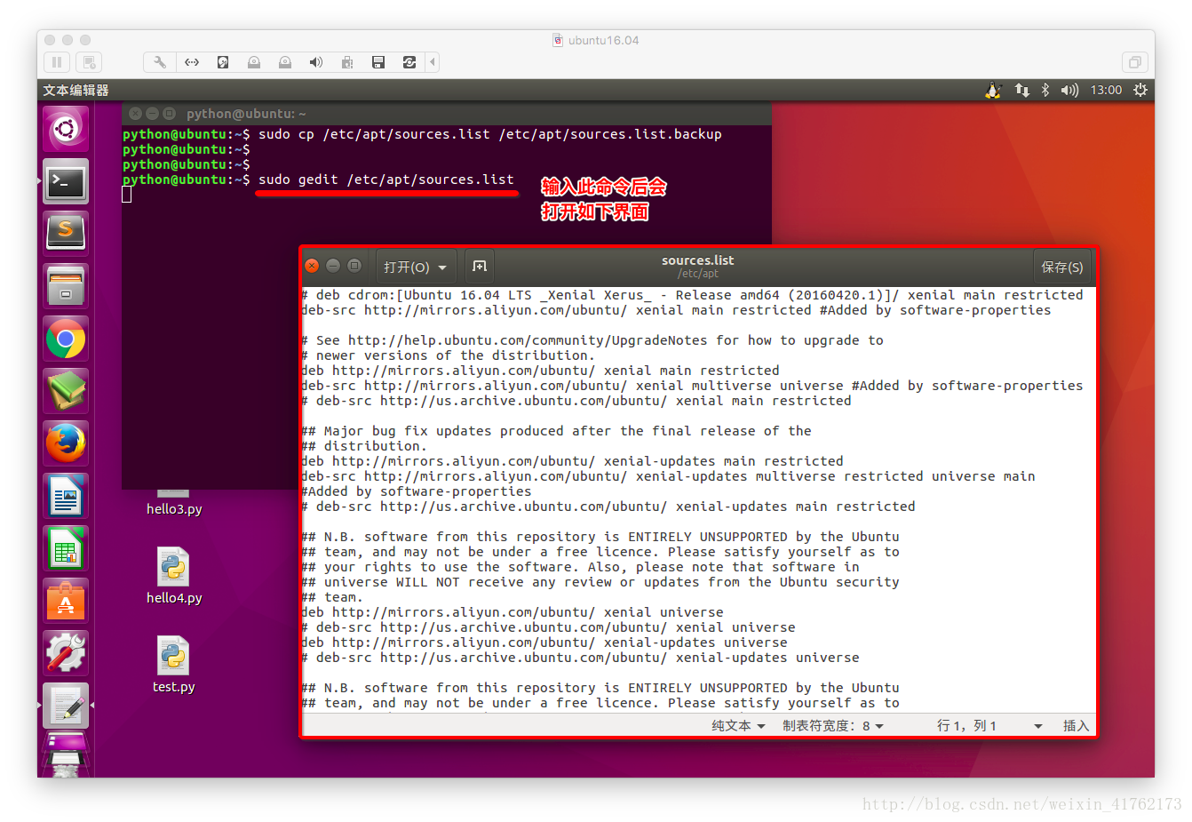Viewport: 1192px width, 822px height.
Task: Click the 插入 insert mode indicator
Action: [1076, 726]
